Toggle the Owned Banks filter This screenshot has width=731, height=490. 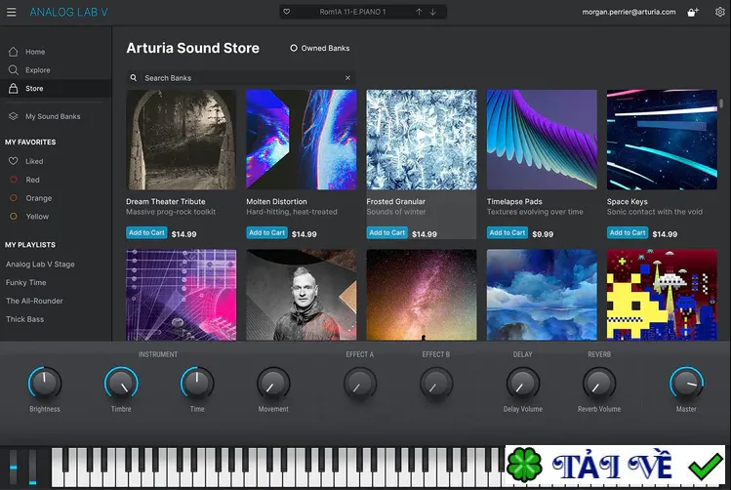pyautogui.click(x=320, y=48)
